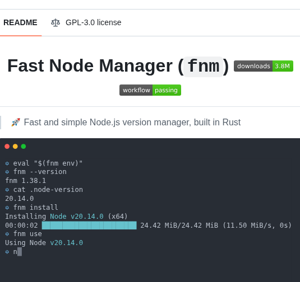Image resolution: width=300 pixels, height=282 pixels.
Task: Click the 'eval "$(fnm env)"' terminal line
Action: pos(44,163)
